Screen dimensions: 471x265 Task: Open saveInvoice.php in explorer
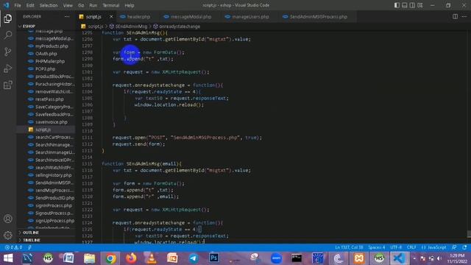click(52, 122)
